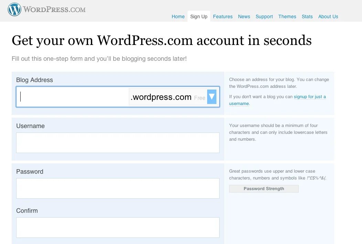Viewport: 362px width, 244px height.
Task: Follow the 'signup for just a username' link
Action: [x=277, y=100]
